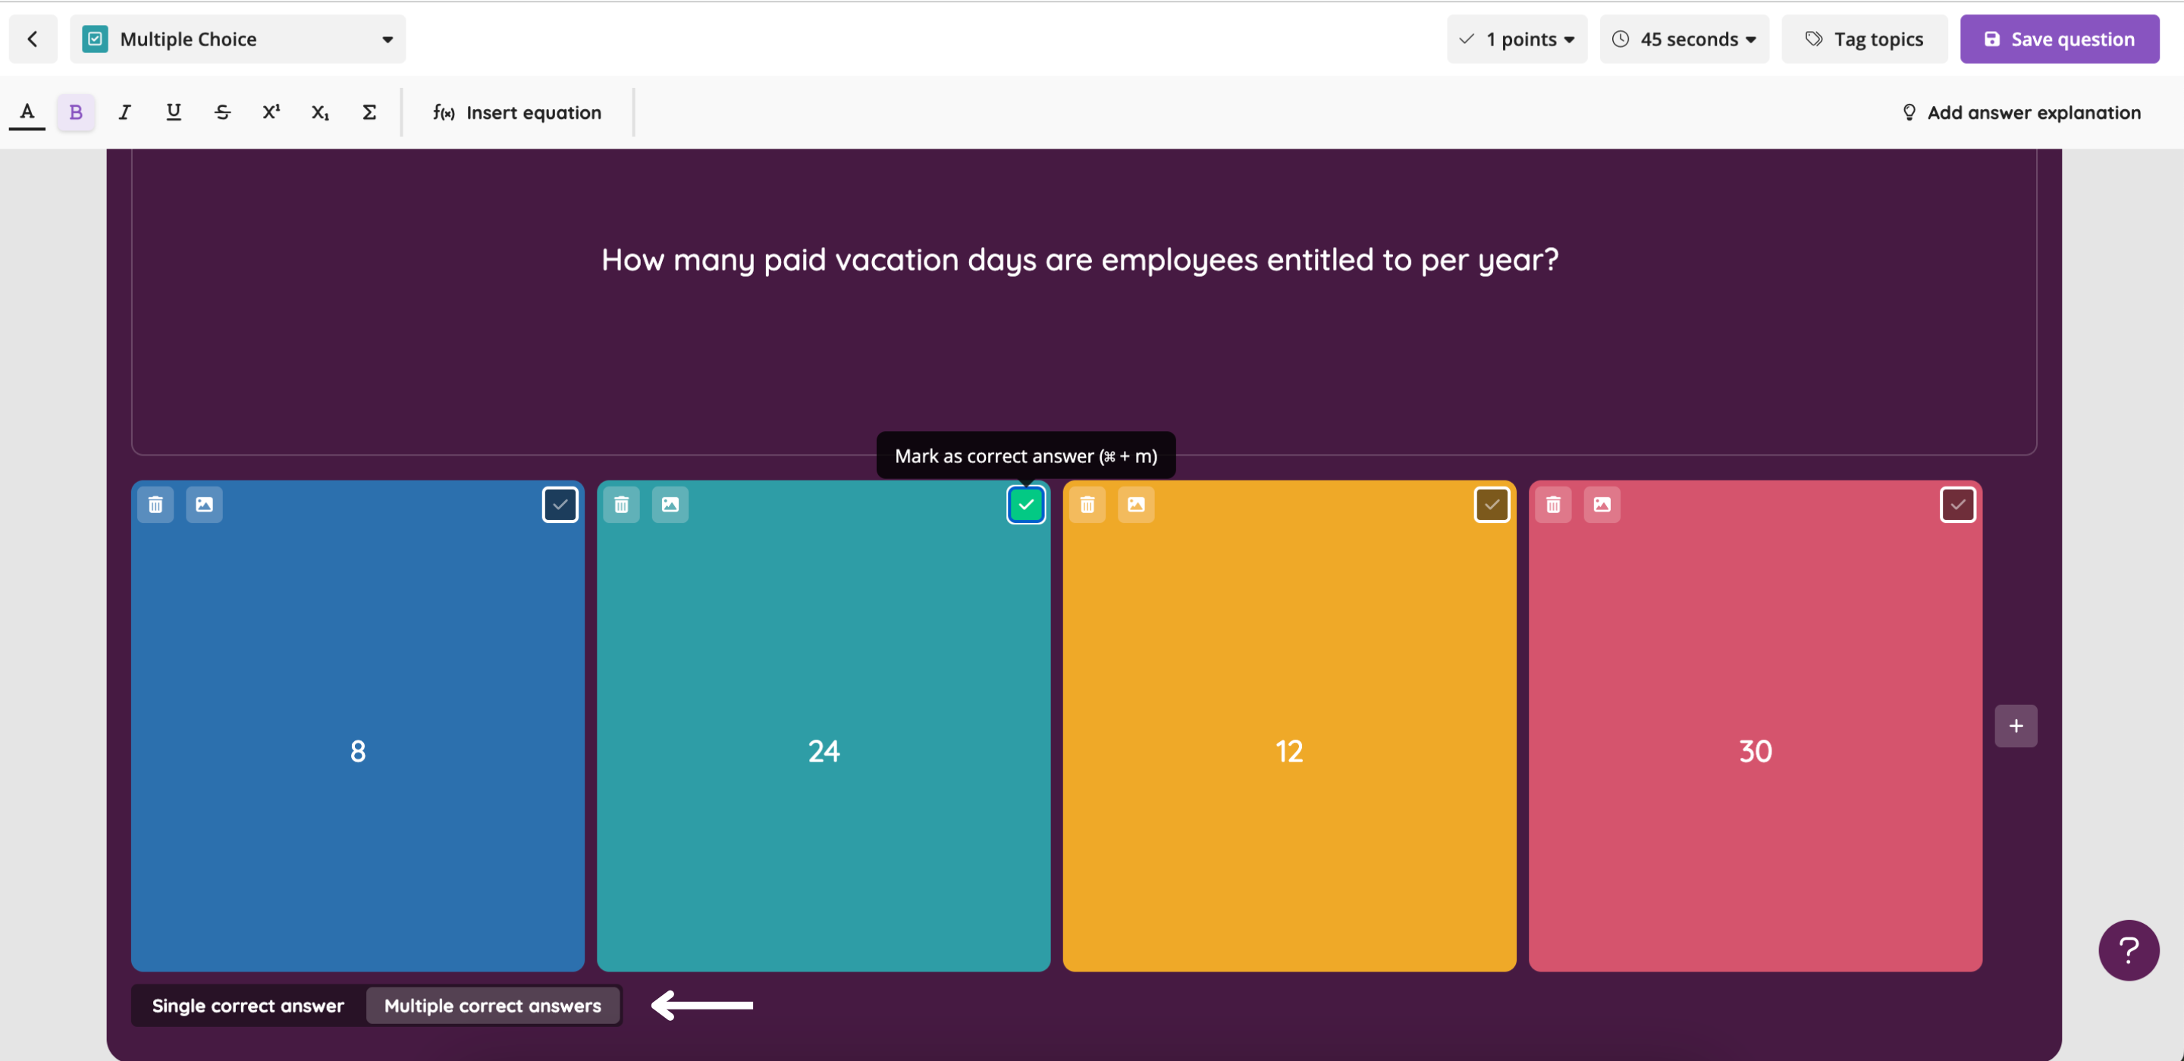Click the back navigation arrow
The image size is (2184, 1061).
pyautogui.click(x=32, y=38)
